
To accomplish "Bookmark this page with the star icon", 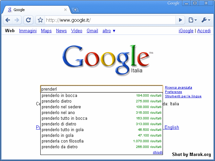I will click(40, 20).
